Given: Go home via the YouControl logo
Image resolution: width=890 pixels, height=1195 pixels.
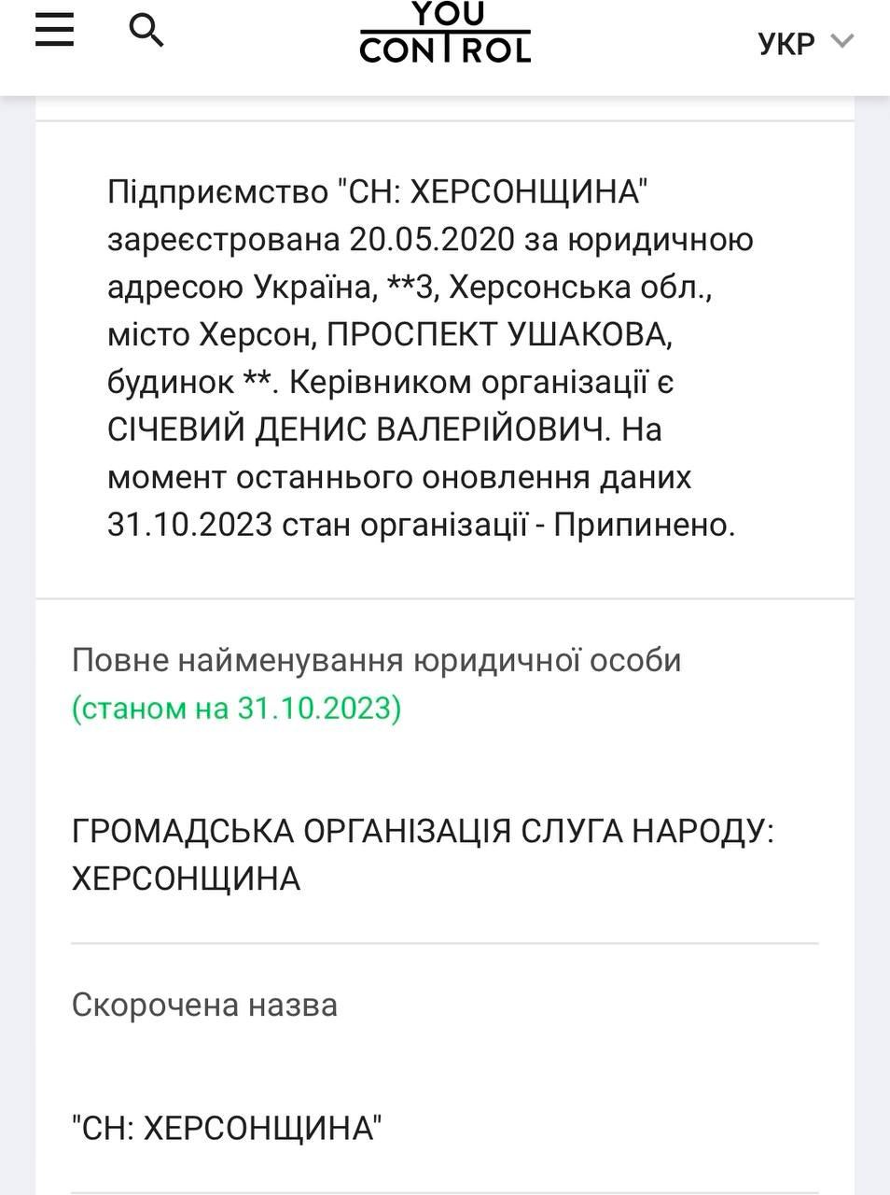Looking at the screenshot, I should click(445, 34).
